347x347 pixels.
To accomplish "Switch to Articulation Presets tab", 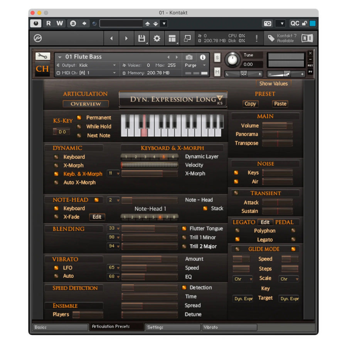I will pyautogui.click(x=116, y=327).
